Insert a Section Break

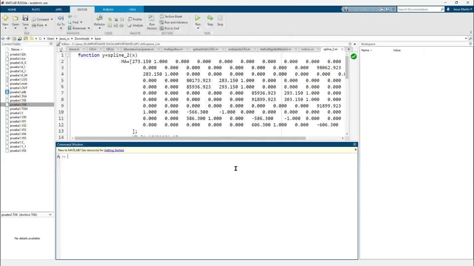tap(171, 17)
